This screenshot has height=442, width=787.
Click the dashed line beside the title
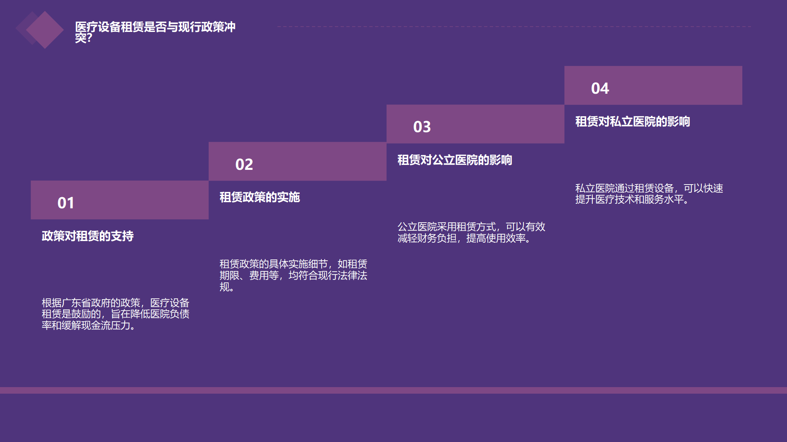point(514,27)
